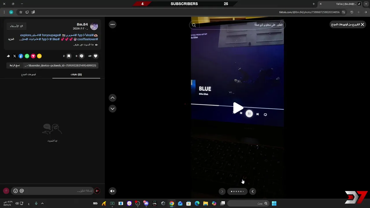Open username 8m.84 link

[x=82, y=24]
